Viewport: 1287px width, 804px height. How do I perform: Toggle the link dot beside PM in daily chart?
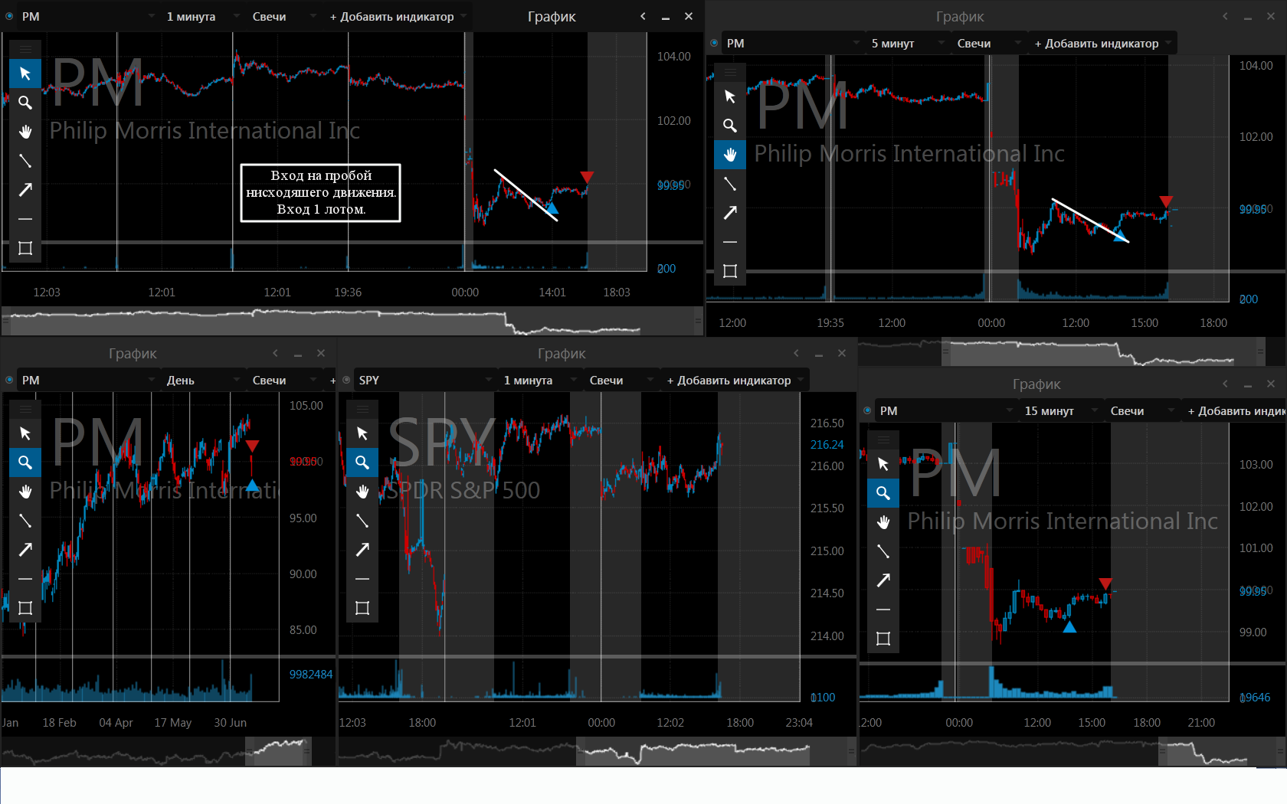point(9,380)
